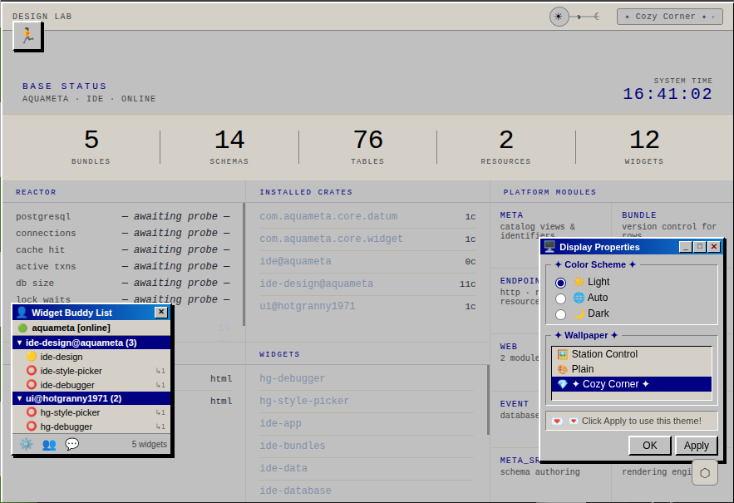This screenshot has width=734, height=503.
Task: Open the com.aquameta.core.widget crate
Action: point(332,239)
